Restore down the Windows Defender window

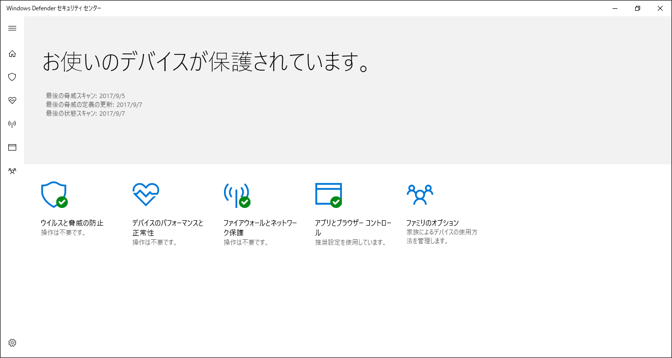pos(638,8)
